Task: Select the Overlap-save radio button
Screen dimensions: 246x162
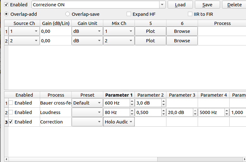Action: 68,14
